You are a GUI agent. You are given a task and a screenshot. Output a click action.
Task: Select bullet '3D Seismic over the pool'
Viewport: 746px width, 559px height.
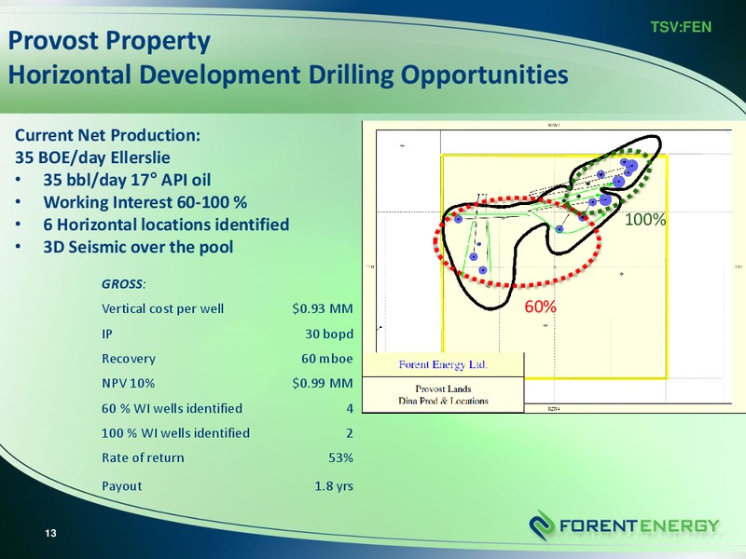pos(138,247)
